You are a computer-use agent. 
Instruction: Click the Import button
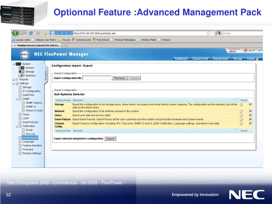point(135,78)
